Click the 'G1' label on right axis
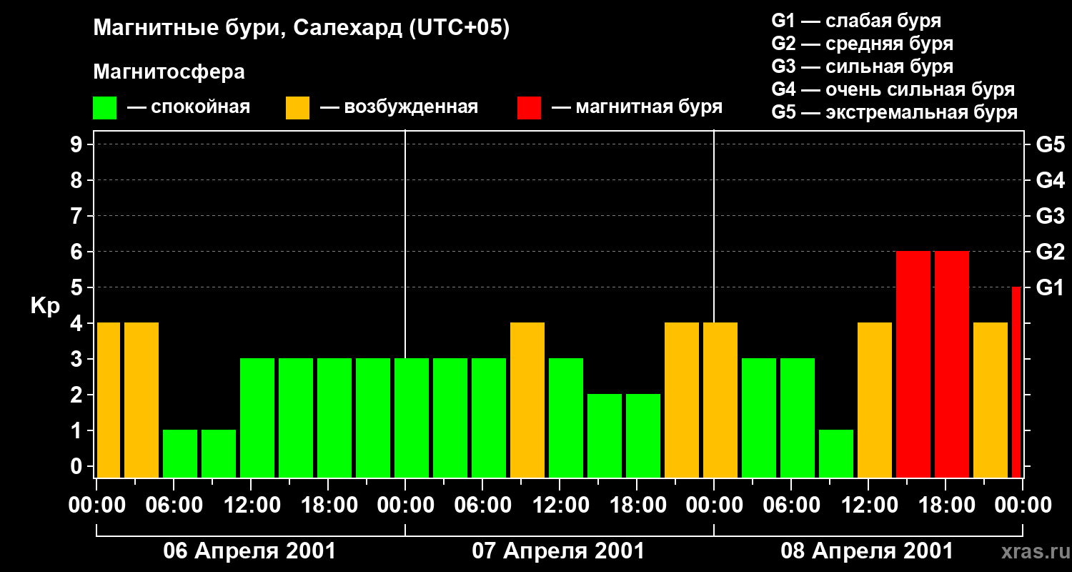The height and width of the screenshot is (572, 1072). click(1050, 287)
